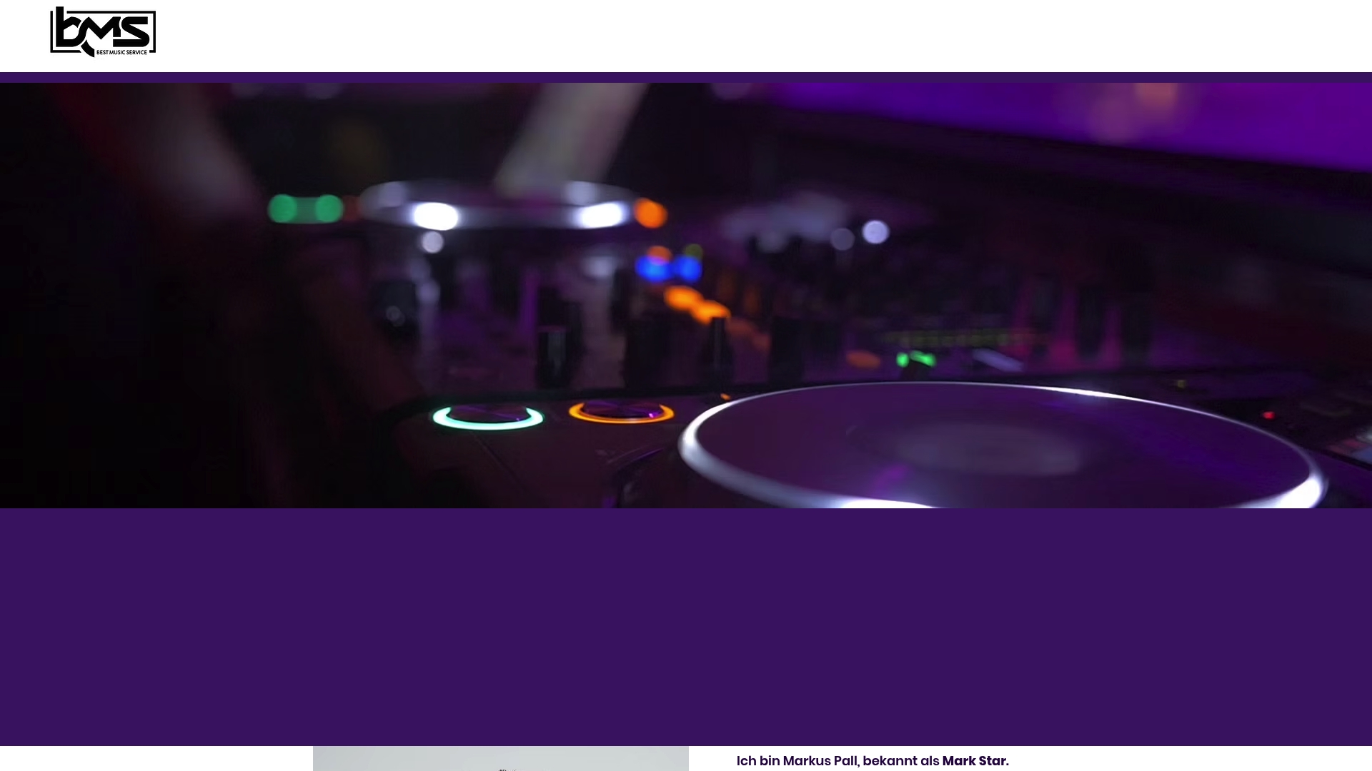Click the Best Music Service tagline text
Image resolution: width=1372 pixels, height=771 pixels.
(x=123, y=52)
